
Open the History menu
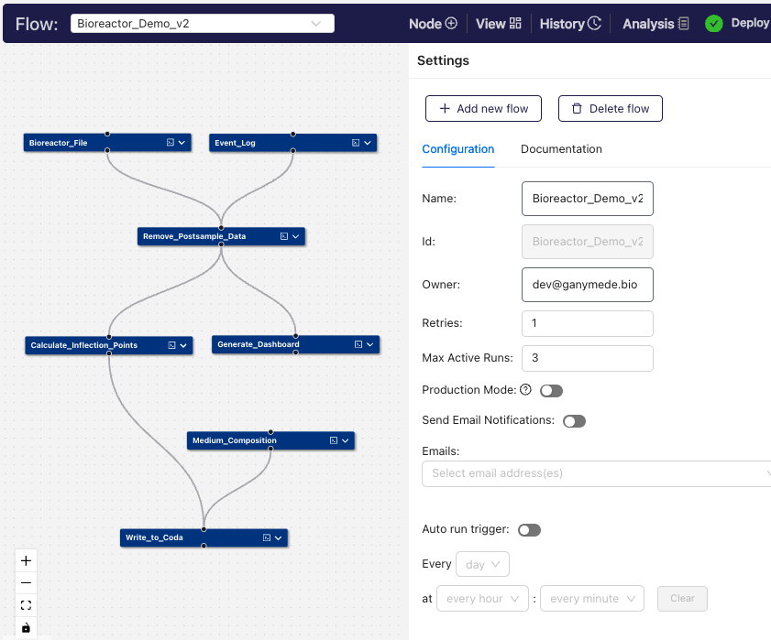click(x=570, y=24)
